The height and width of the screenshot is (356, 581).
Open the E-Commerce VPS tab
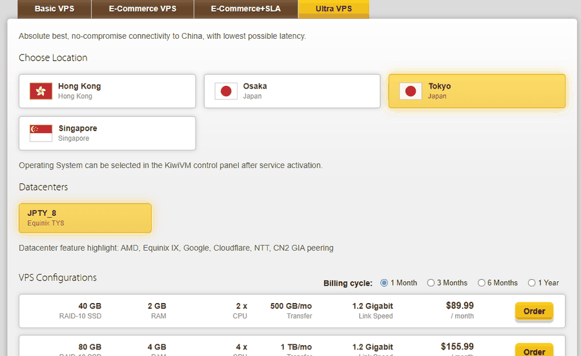click(x=143, y=9)
